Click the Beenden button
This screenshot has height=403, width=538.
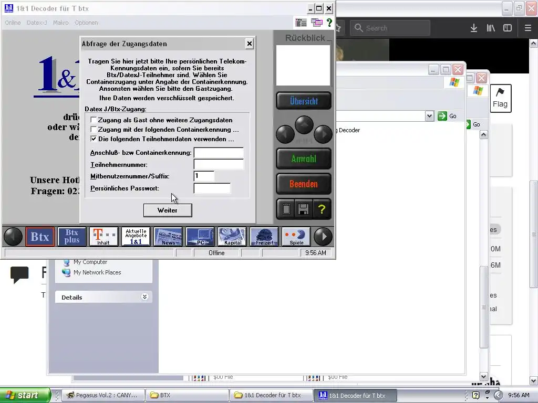304,184
